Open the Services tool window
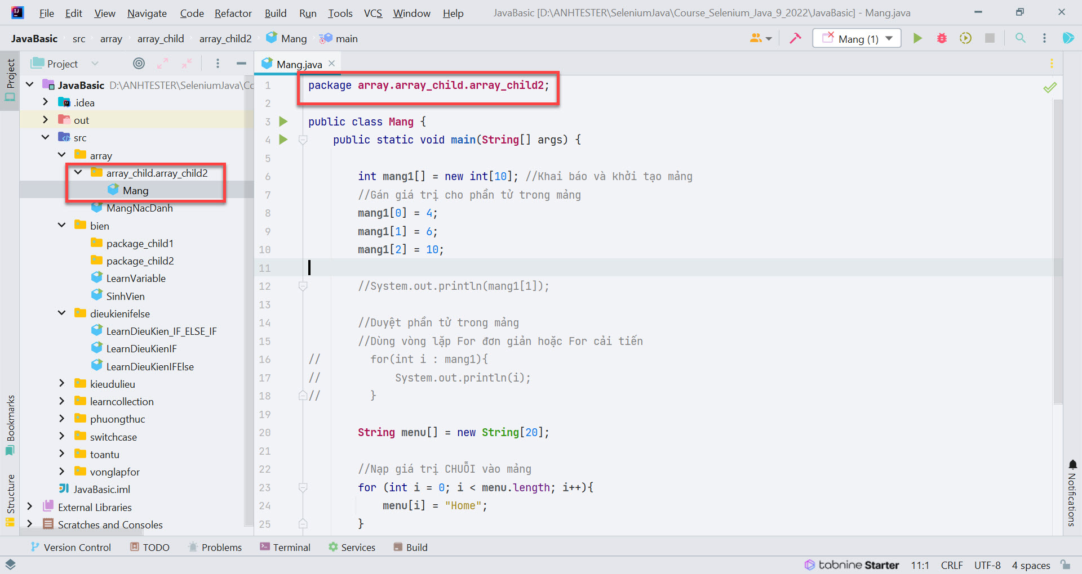Image resolution: width=1082 pixels, height=574 pixels. click(352, 547)
